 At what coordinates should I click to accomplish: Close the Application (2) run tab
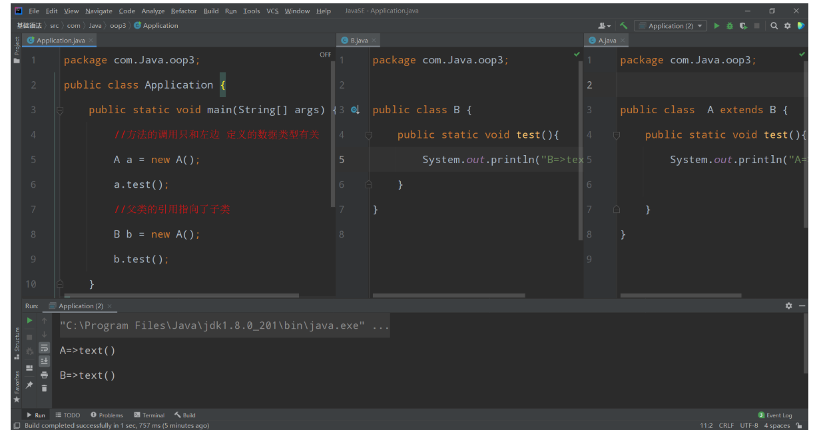pyautogui.click(x=110, y=306)
